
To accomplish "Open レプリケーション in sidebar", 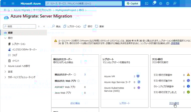I will tap(19, 44).
